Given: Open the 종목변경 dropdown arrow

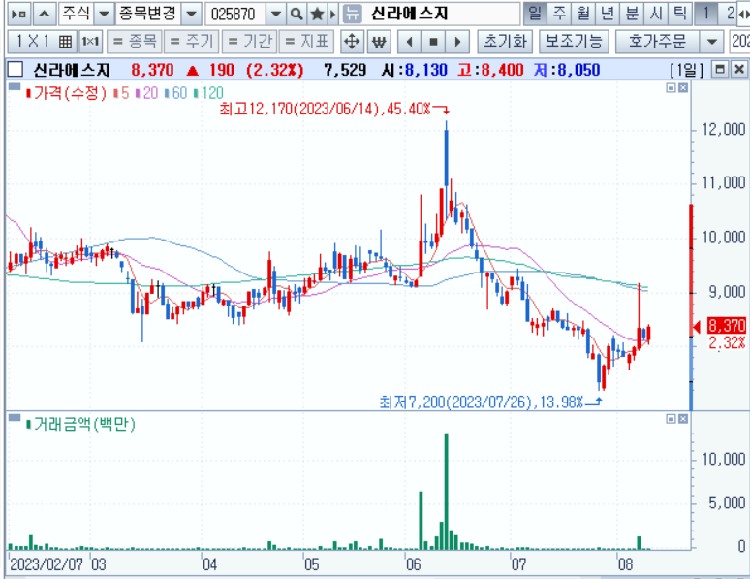Looking at the screenshot, I should (191, 14).
